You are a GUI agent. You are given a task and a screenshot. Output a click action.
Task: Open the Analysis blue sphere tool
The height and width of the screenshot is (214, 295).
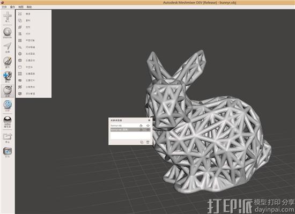8,106
